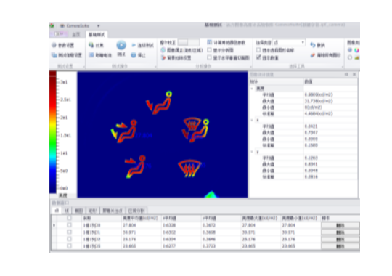Click the globe icon at ribbon's far left

pos(54,45)
